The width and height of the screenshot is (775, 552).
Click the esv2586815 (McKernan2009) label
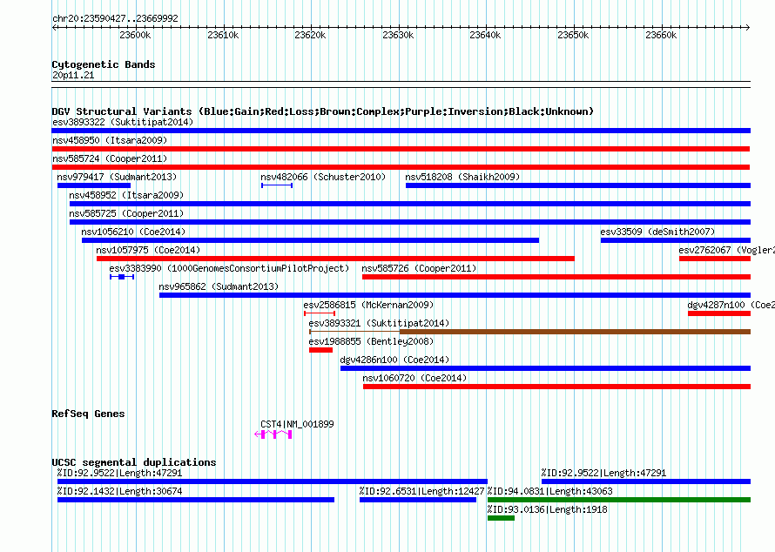pos(368,305)
